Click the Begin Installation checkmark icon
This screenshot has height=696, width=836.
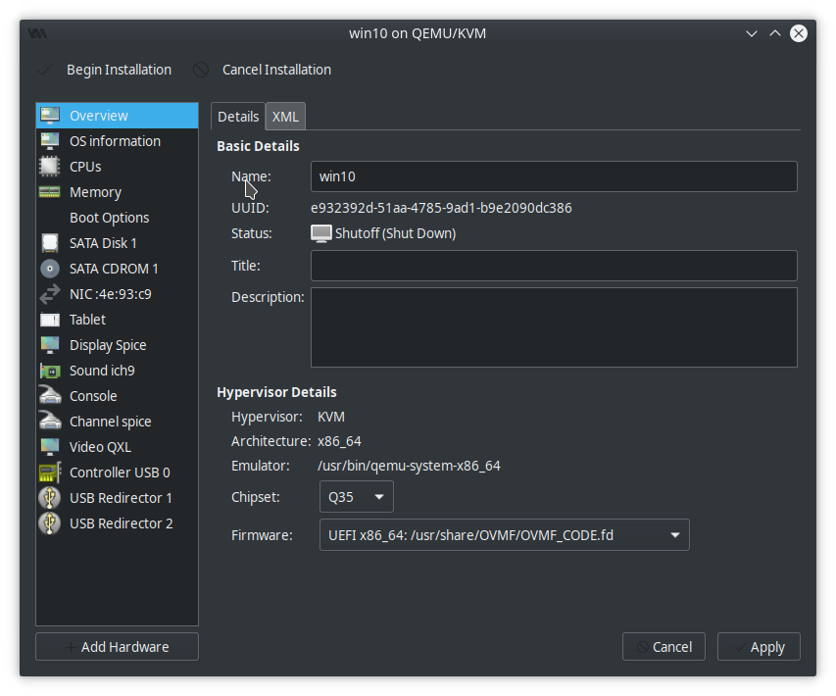(x=45, y=70)
